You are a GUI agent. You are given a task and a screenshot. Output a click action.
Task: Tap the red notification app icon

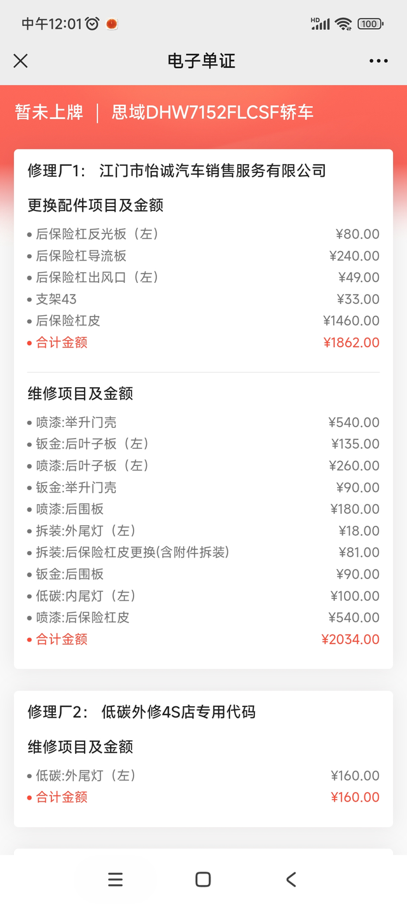tap(111, 24)
